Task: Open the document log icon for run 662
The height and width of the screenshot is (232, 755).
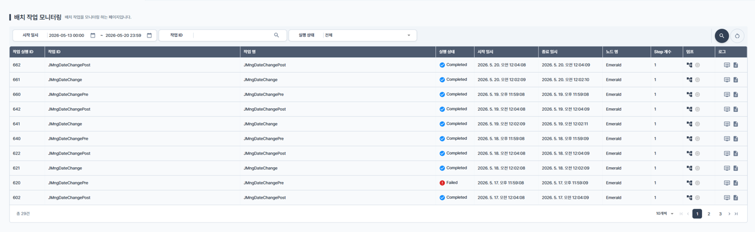Action: 736,65
